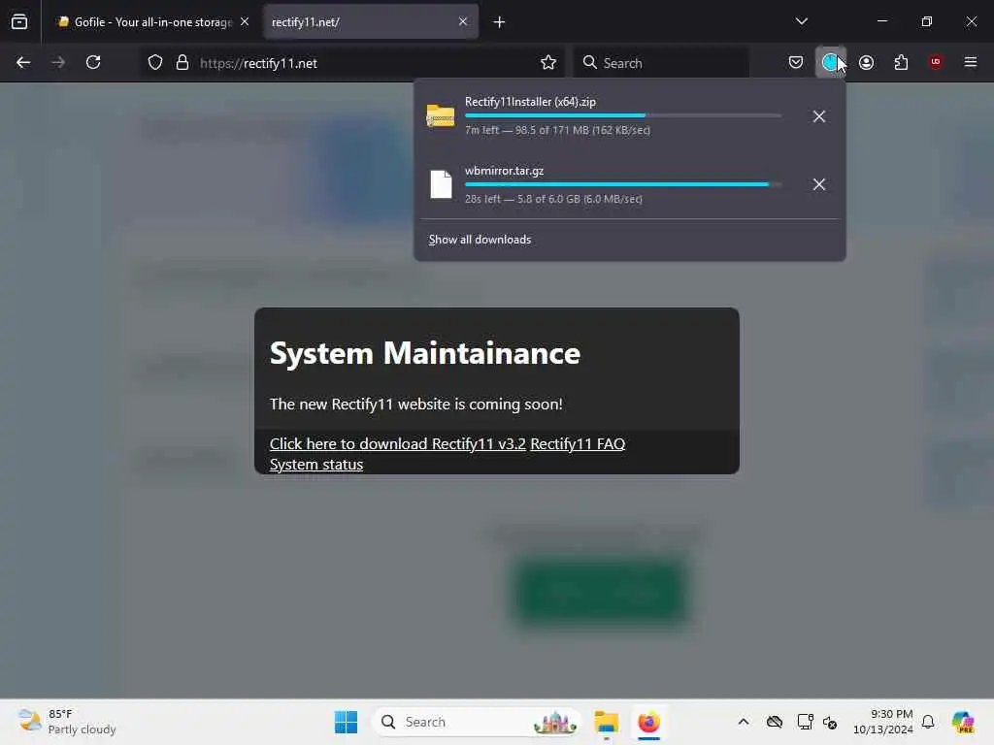Reload the current page
The height and width of the screenshot is (745, 994).
tap(93, 62)
